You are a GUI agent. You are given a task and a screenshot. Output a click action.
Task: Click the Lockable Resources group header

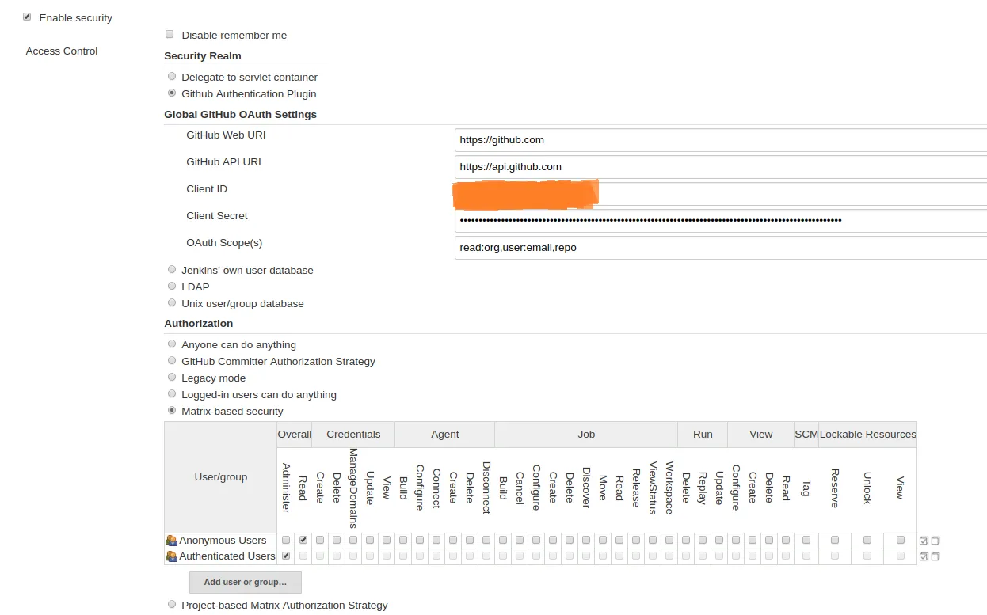point(868,434)
